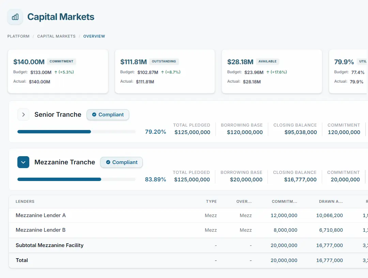Click 16,777,000 in Subtotal Mezzanine Facility row
Image resolution: width=368 pixels, height=278 pixels.
(329, 245)
